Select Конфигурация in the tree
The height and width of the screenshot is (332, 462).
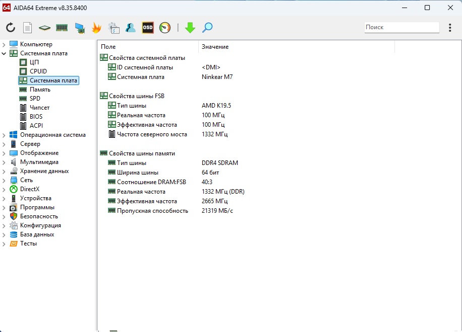coord(40,226)
